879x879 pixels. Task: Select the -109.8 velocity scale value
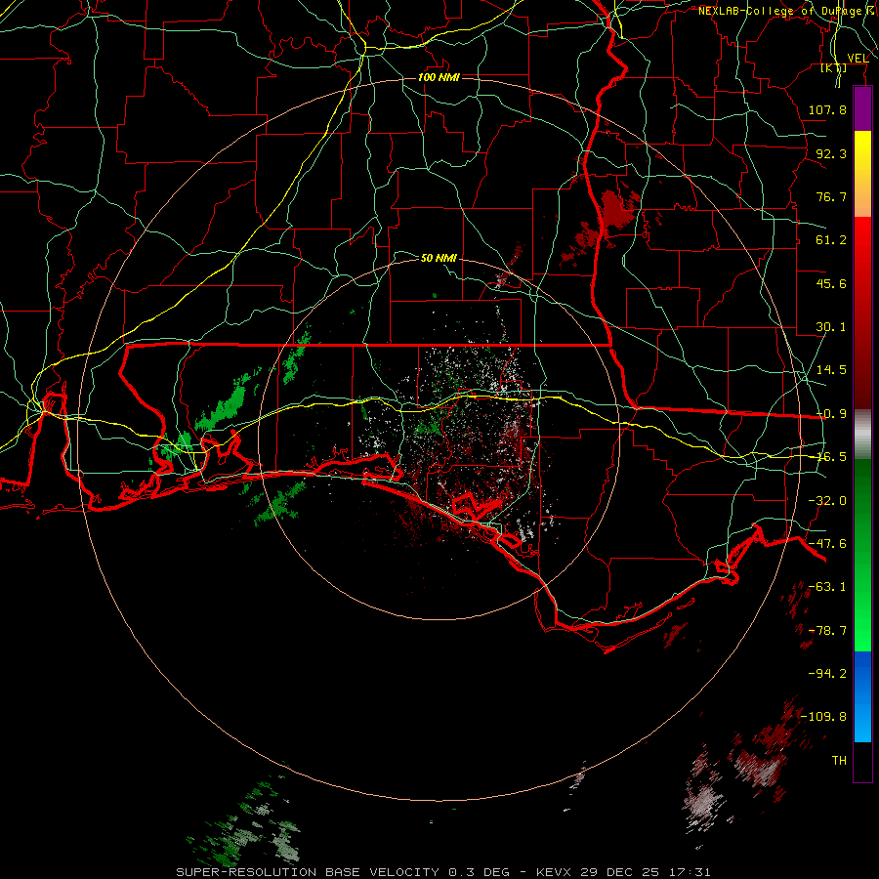[824, 717]
